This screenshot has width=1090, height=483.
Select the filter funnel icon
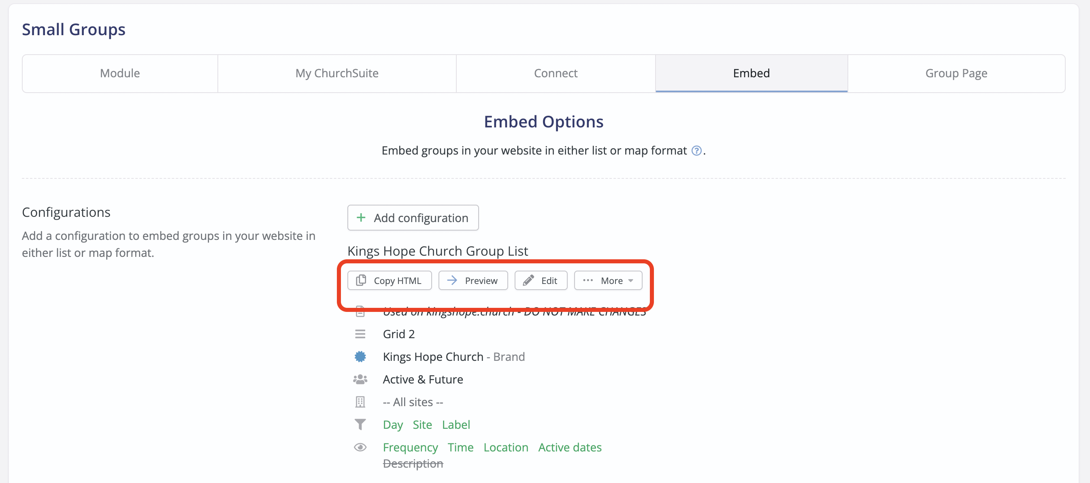point(360,424)
